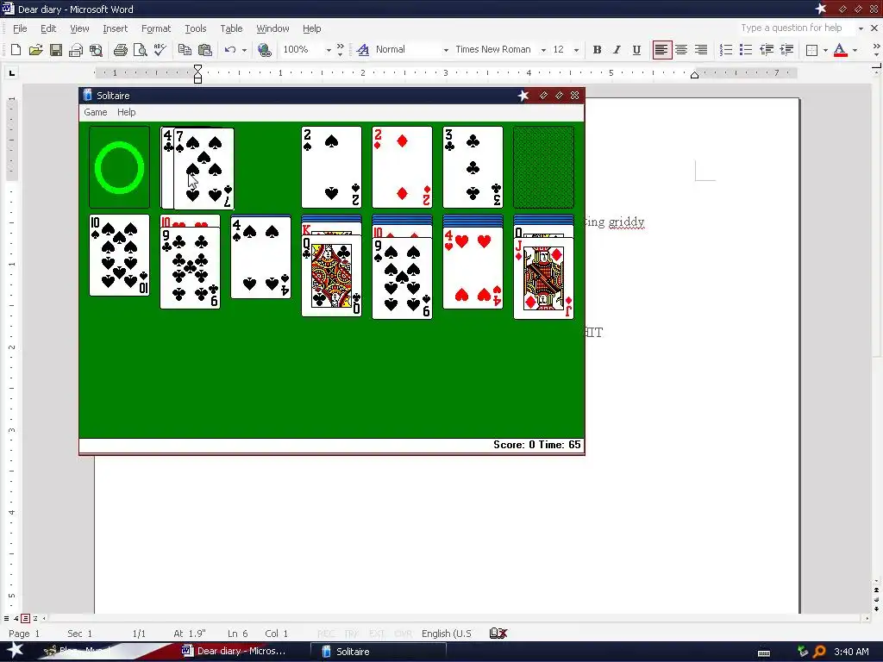The height and width of the screenshot is (662, 883).
Task: Expand the font color dropdown arrow
Action: 855,50
